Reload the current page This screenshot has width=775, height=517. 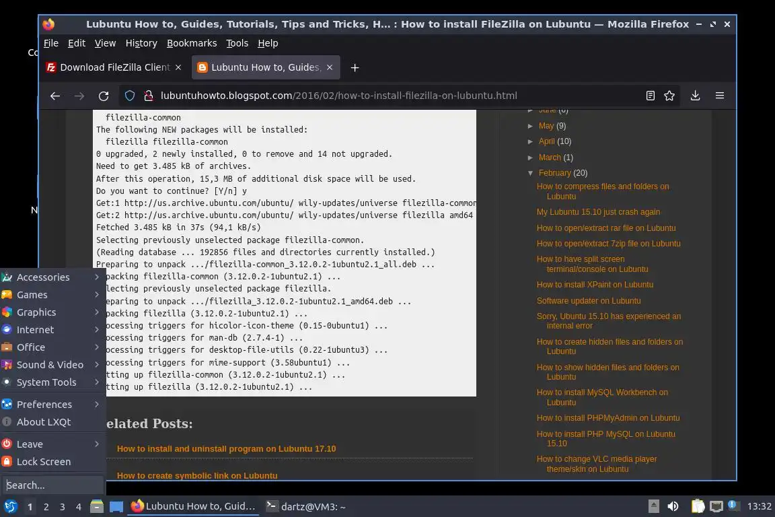104,96
